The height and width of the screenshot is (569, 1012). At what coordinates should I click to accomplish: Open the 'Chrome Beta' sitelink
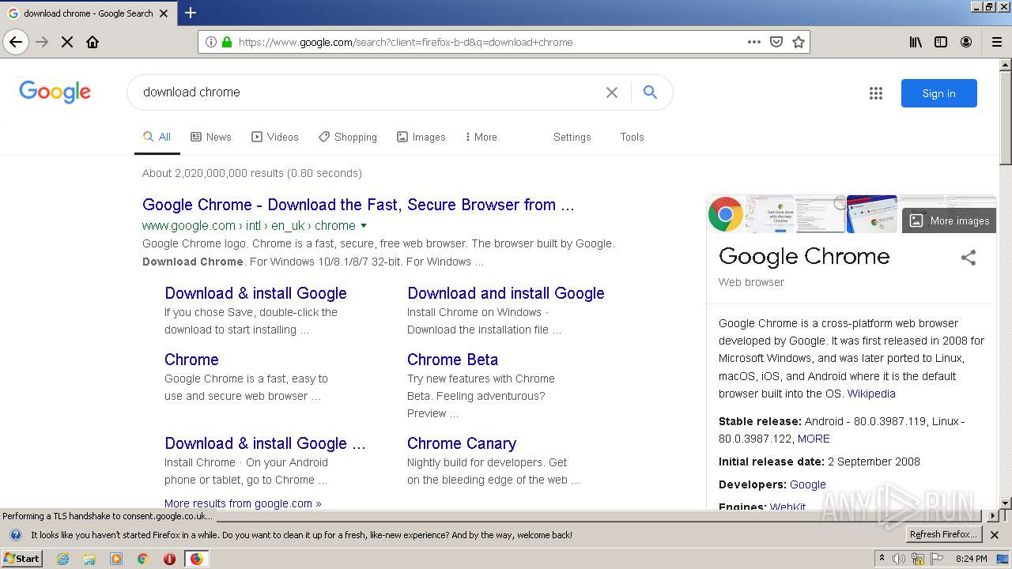click(452, 360)
